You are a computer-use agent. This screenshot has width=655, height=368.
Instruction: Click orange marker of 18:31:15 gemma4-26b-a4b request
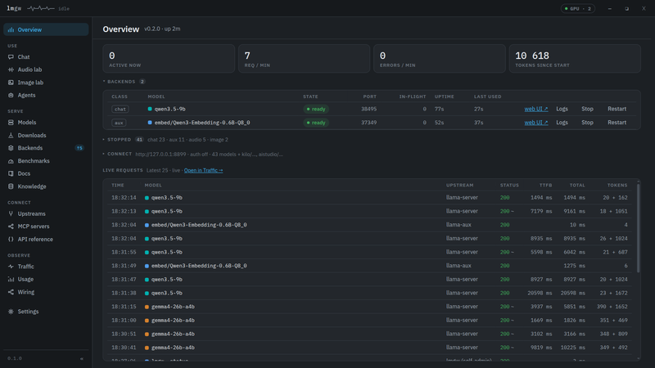tap(147, 307)
